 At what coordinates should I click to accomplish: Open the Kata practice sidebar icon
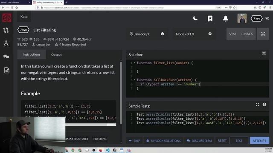click(x=6, y=30)
